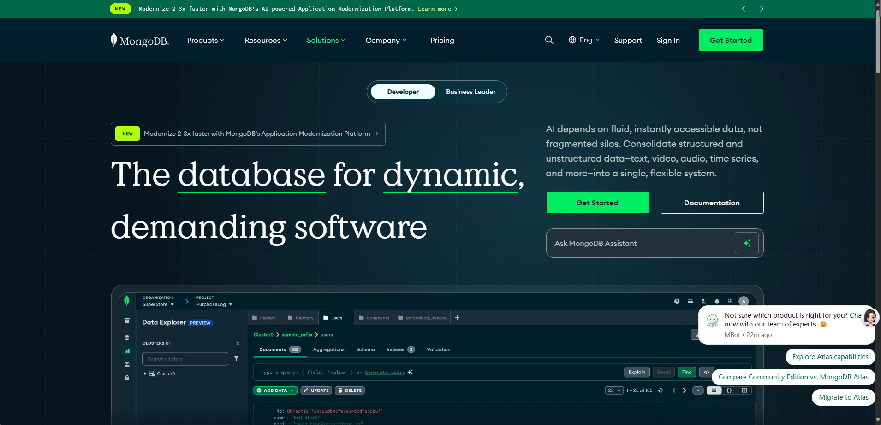Open the 25 per-page dropdown
This screenshot has width=881, height=425.
(x=614, y=390)
